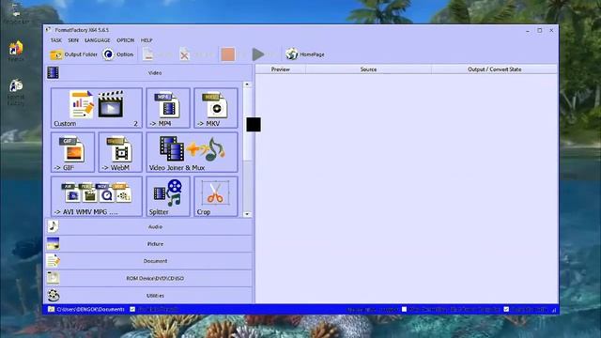Image resolution: width=601 pixels, height=338 pixels.
Task: Toggle the checkbox beside the output path
Action: [132, 309]
